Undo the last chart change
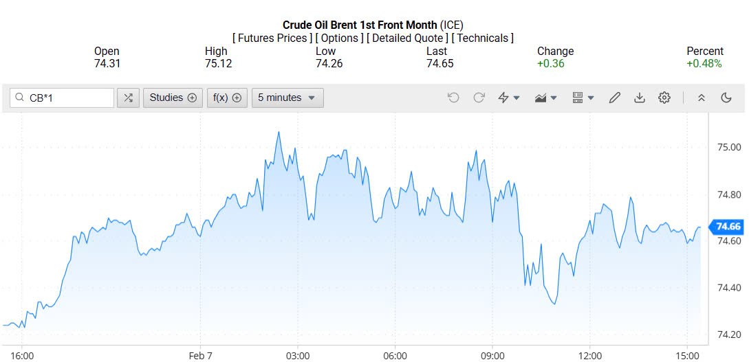749x362 pixels. tap(453, 98)
